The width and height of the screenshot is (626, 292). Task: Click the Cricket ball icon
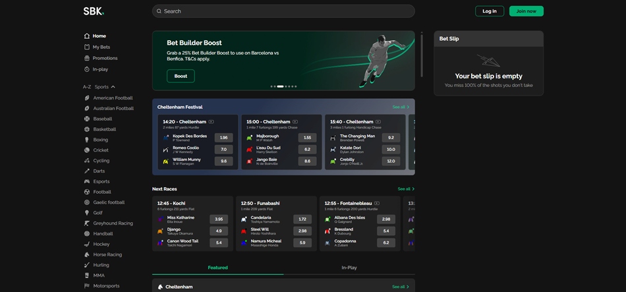pyautogui.click(x=86, y=150)
